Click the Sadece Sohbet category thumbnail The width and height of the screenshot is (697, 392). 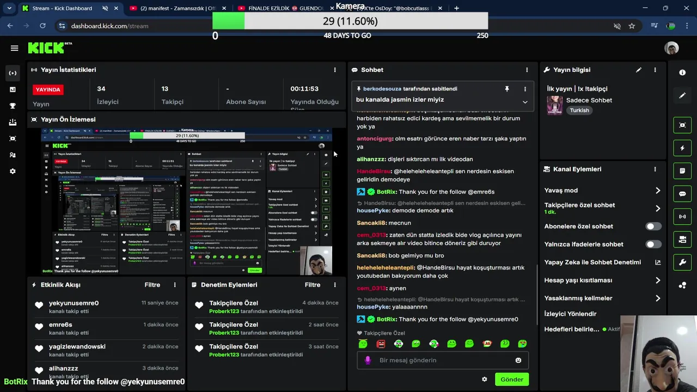[x=554, y=105]
